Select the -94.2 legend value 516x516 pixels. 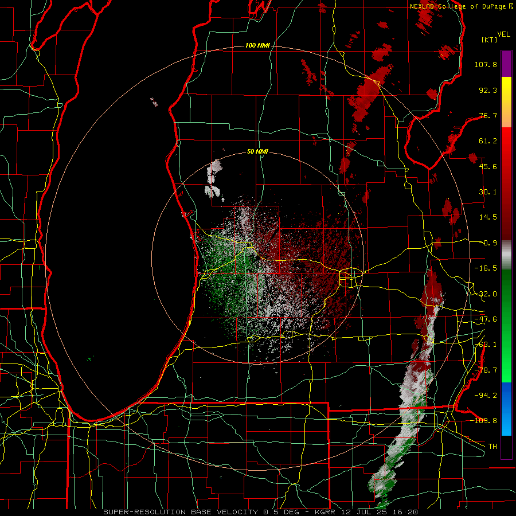(486, 396)
